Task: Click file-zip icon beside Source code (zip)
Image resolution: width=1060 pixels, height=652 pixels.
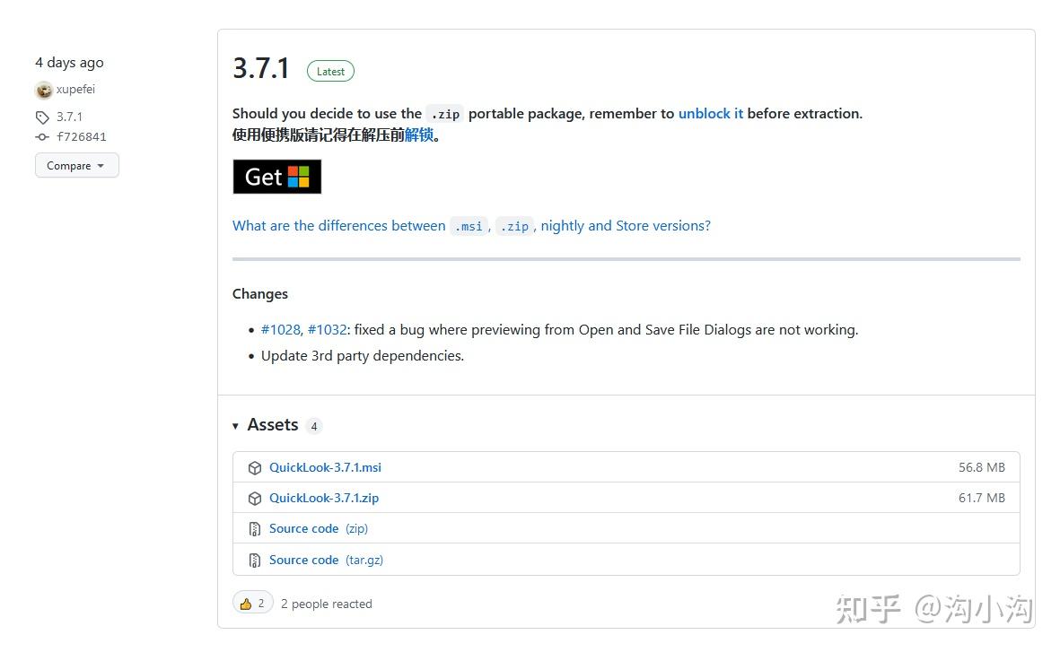Action: pos(255,529)
